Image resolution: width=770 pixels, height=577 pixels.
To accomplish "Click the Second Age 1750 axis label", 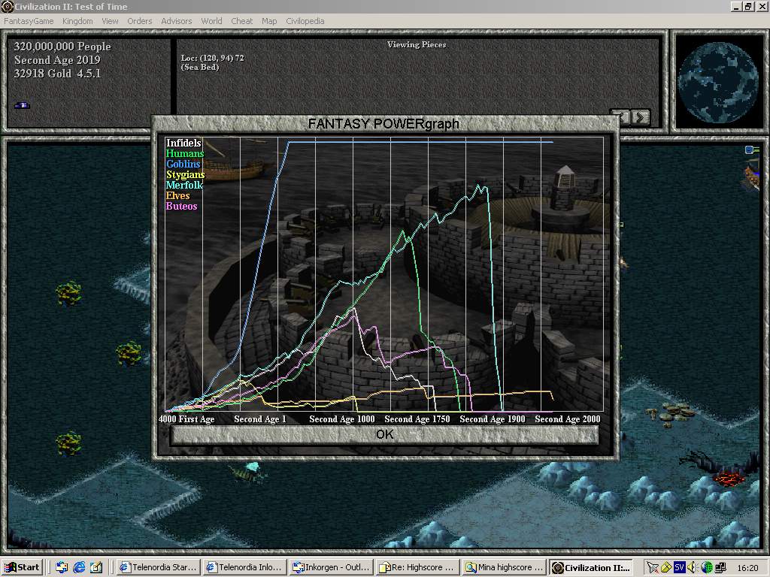I will pos(417,419).
